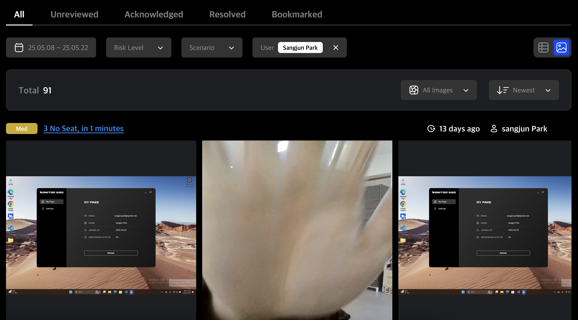
Task: Expand the Risk Level dropdown
Action: click(x=139, y=47)
